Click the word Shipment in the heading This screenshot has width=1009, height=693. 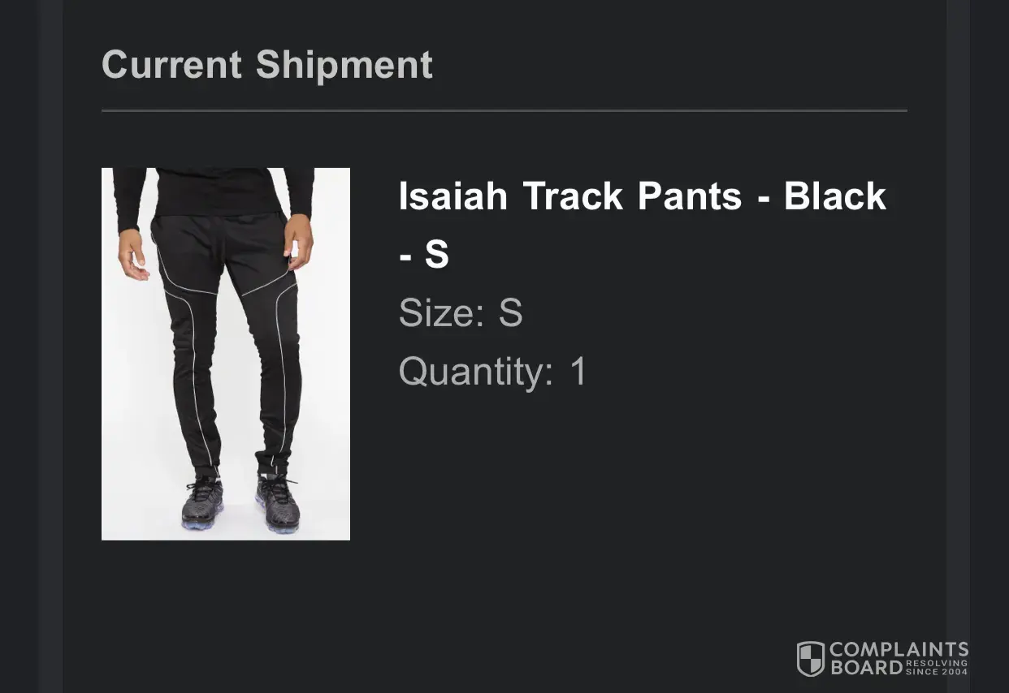[x=344, y=65]
